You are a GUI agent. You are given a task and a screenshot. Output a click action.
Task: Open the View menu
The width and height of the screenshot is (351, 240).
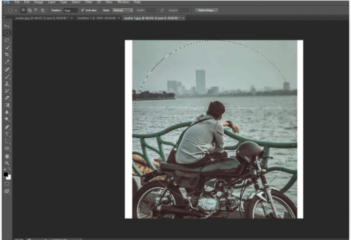[109, 2]
